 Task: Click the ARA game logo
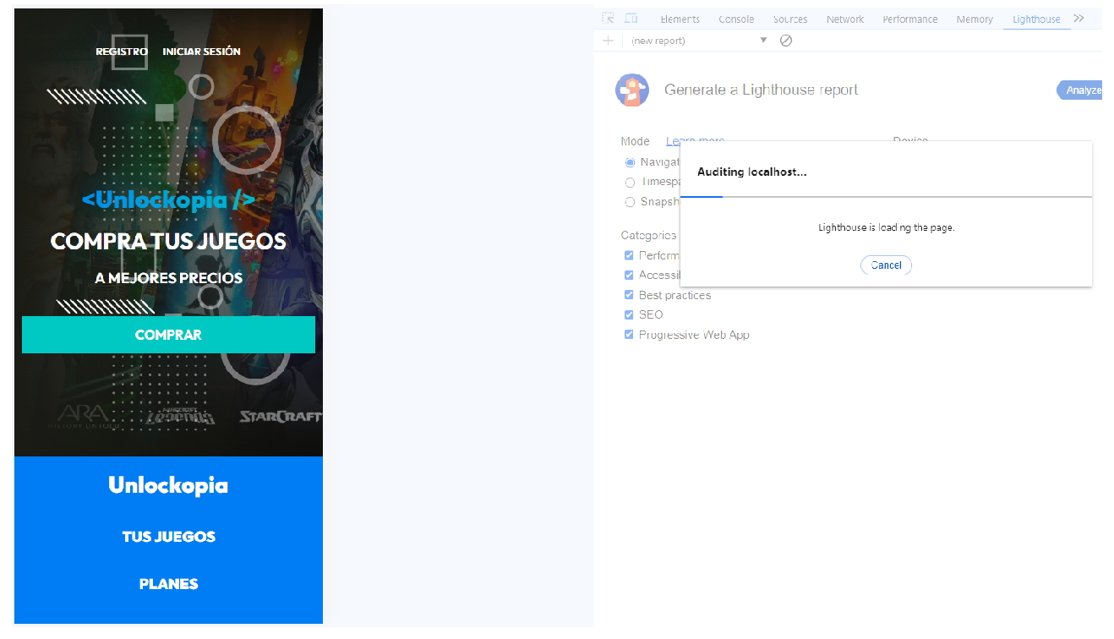[x=83, y=416]
